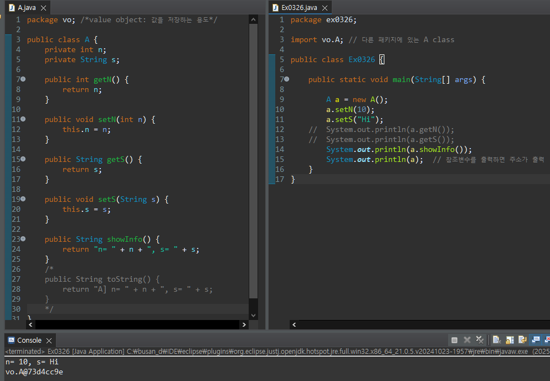Collapse the main method fold in Ex0326.java

286,79
